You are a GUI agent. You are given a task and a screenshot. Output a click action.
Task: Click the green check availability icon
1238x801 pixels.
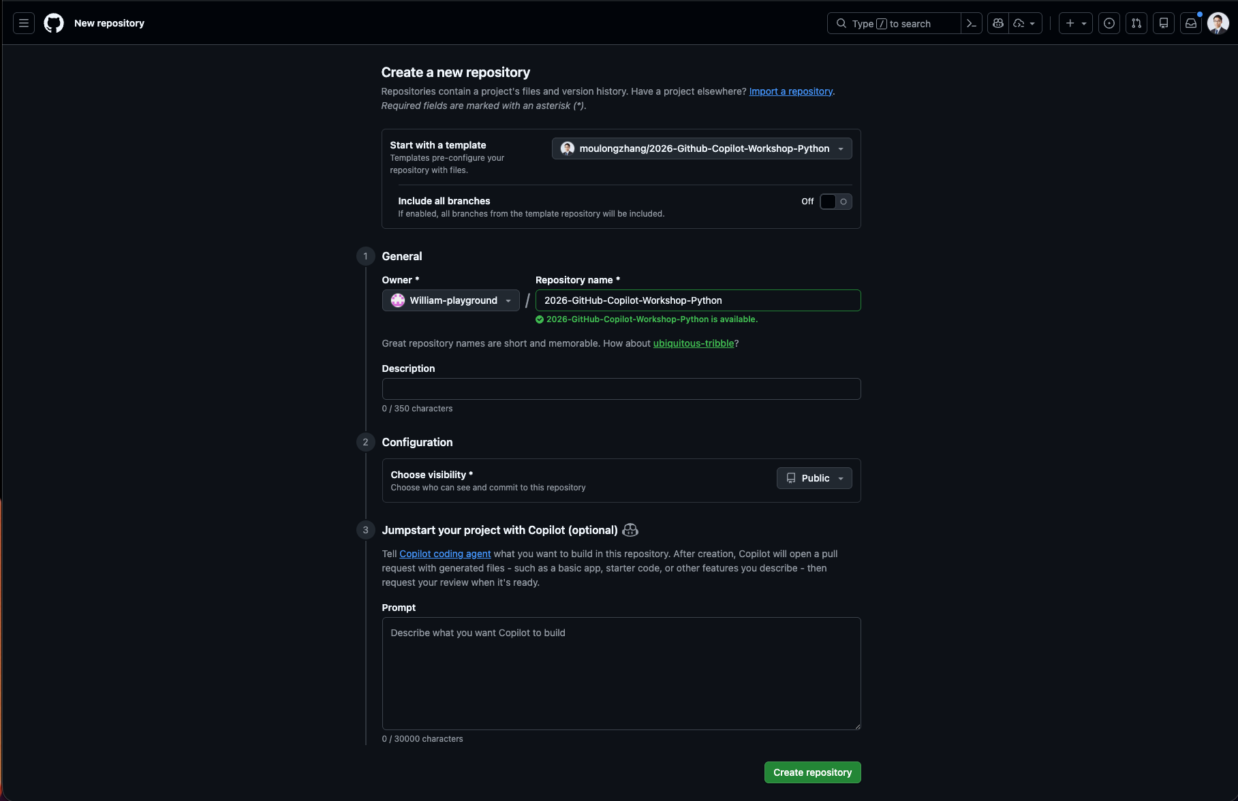click(x=540, y=319)
